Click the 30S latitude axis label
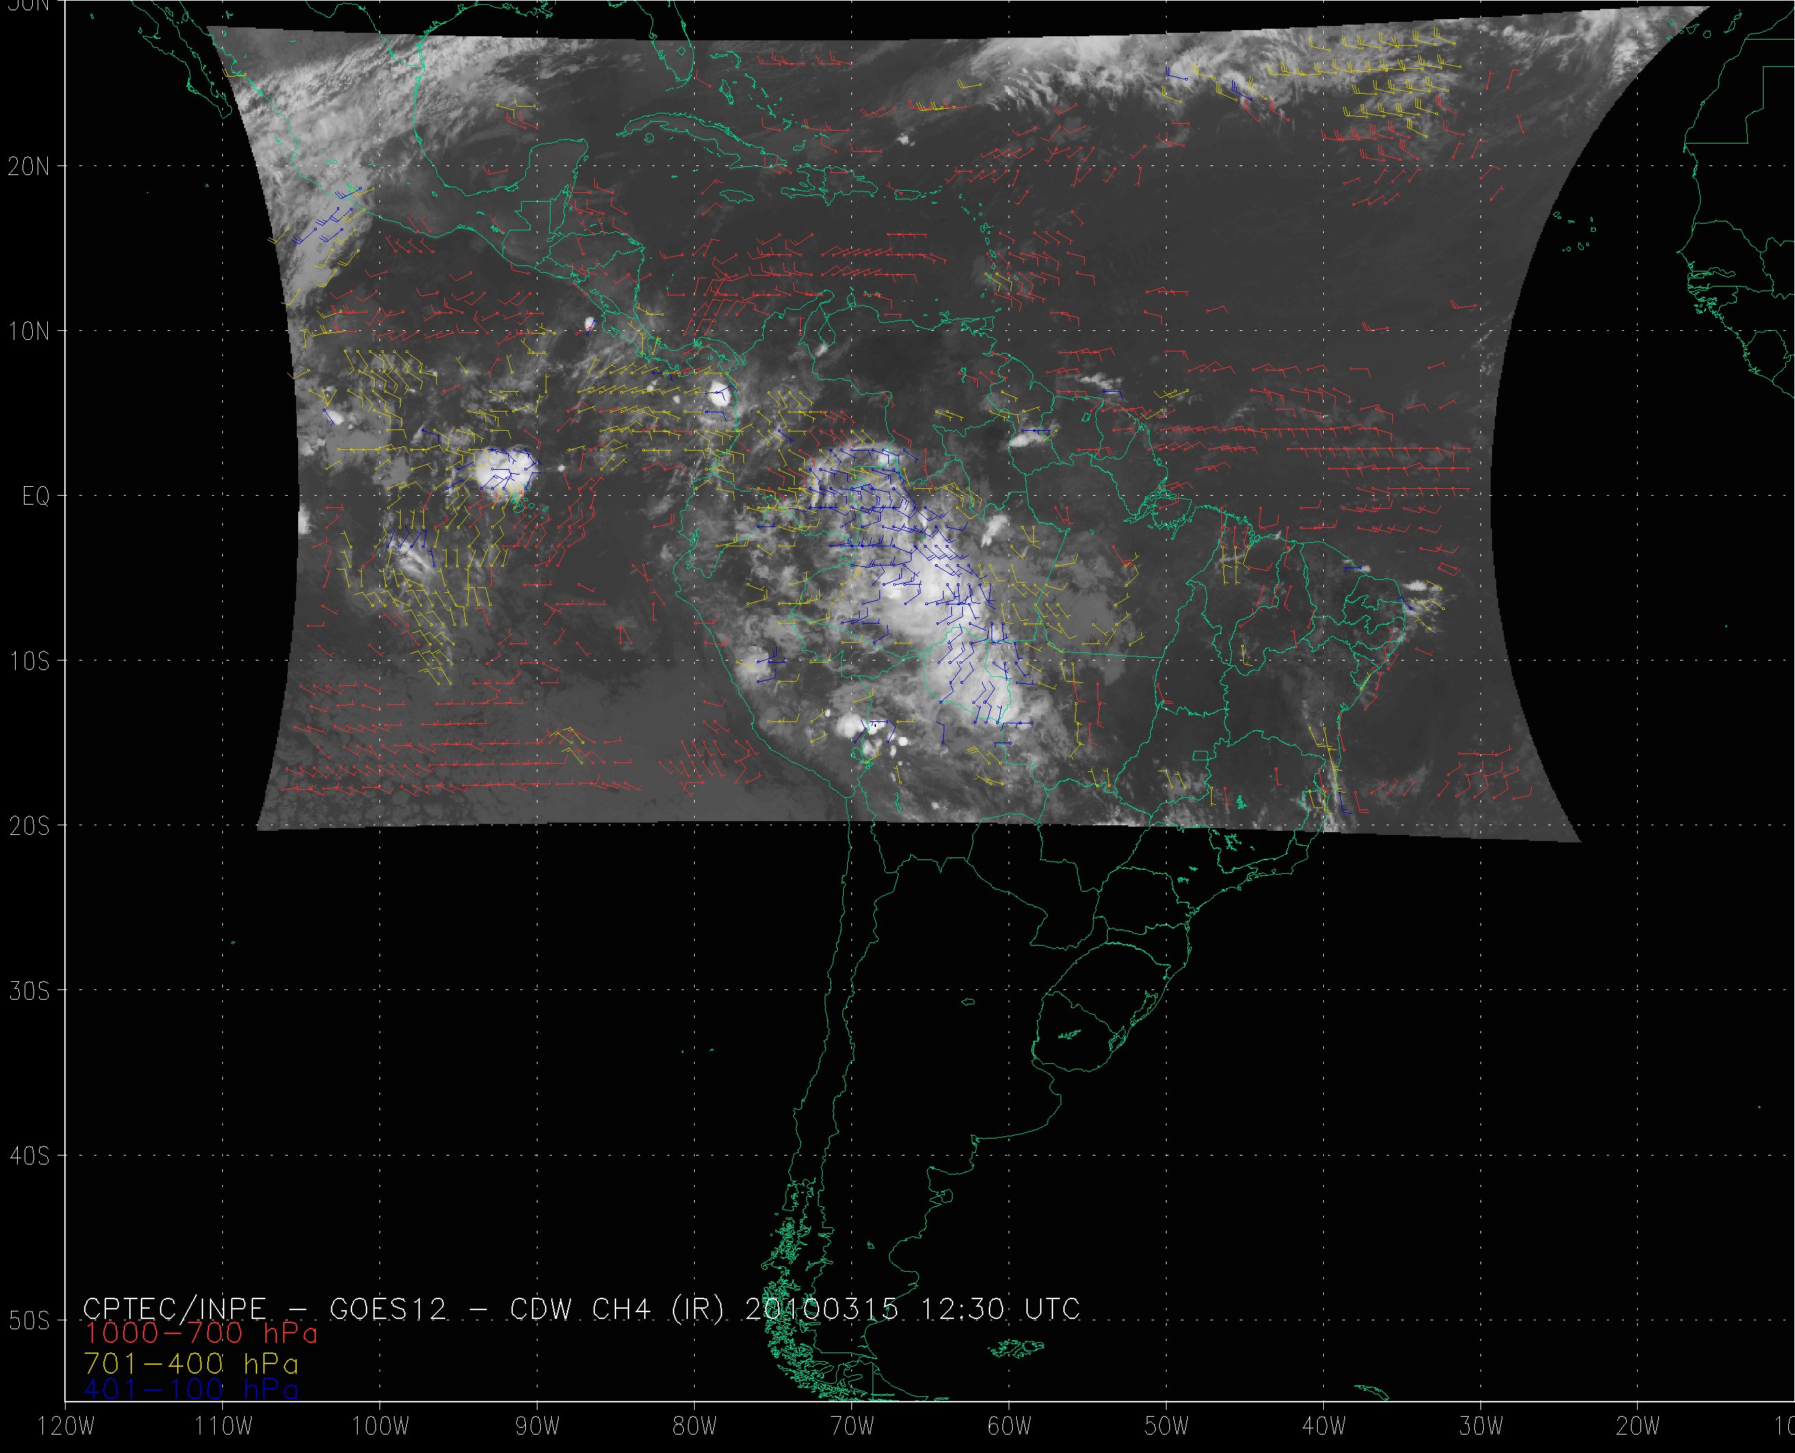The image size is (1795, 1453). coord(29,991)
